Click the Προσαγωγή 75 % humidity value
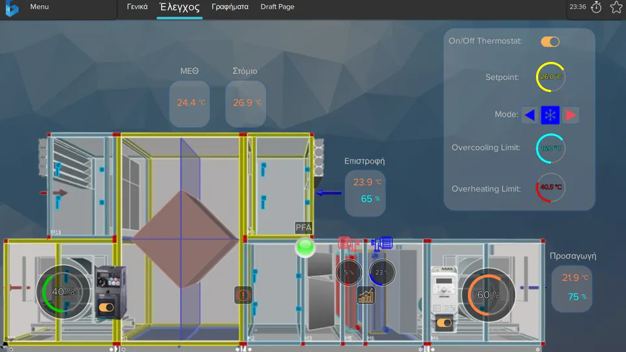The image size is (626, 352). pyautogui.click(x=577, y=297)
